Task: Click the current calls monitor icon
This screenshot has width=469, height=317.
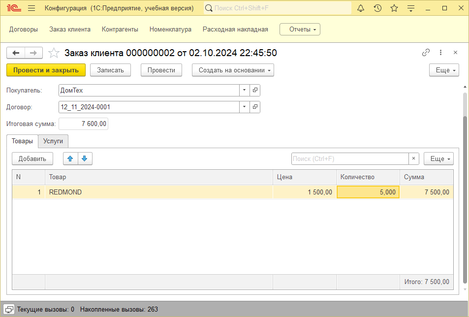Action: 9,309
